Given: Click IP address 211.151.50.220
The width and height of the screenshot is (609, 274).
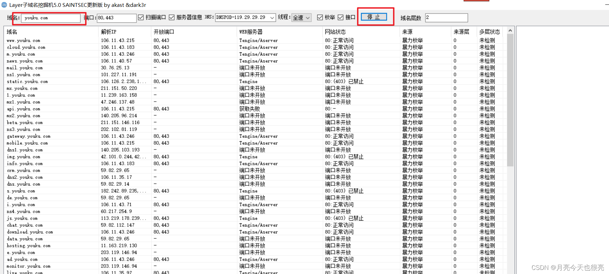Looking at the screenshot, I should point(119,88).
